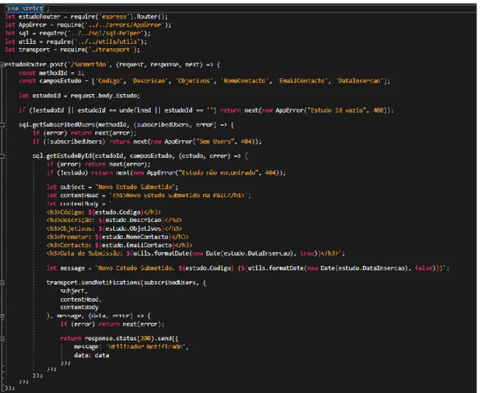480x393 pixels.
Task: Click 'Data de Submissão' h3 text
Action: (x=91, y=253)
